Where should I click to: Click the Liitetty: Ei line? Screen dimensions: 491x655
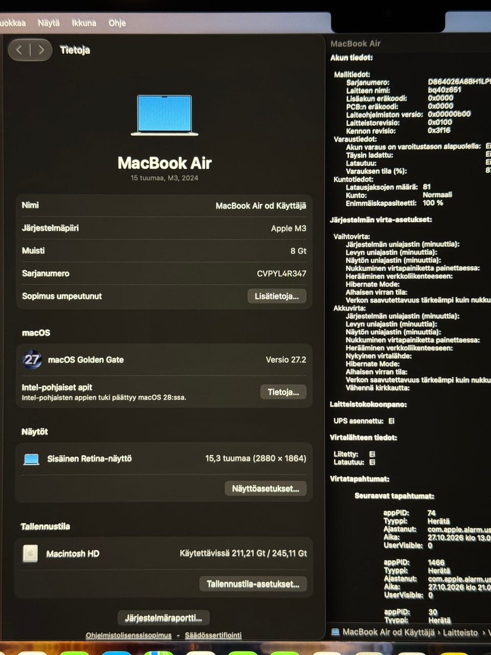click(x=354, y=454)
